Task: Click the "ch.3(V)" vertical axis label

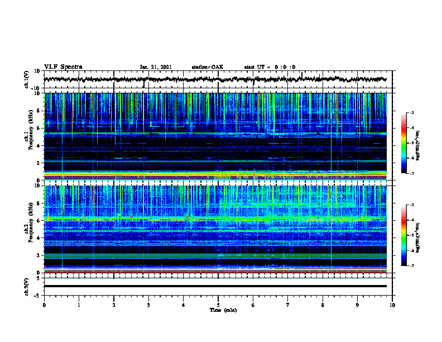Action: (x=27, y=287)
